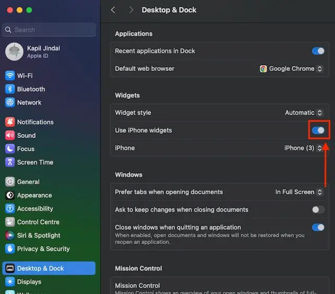Click the Desktop & Dock icon in sidebar

[x=10, y=268]
